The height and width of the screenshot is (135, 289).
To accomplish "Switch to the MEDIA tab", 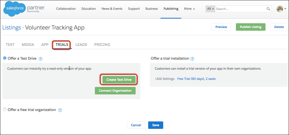I will coord(28,45).
